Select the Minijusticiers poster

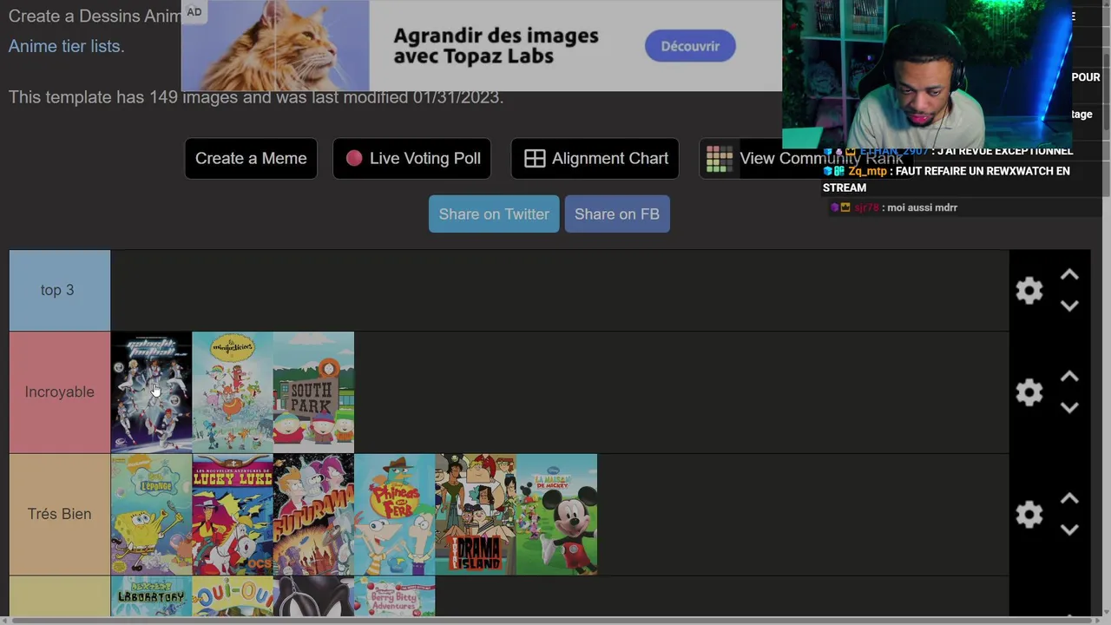point(233,391)
